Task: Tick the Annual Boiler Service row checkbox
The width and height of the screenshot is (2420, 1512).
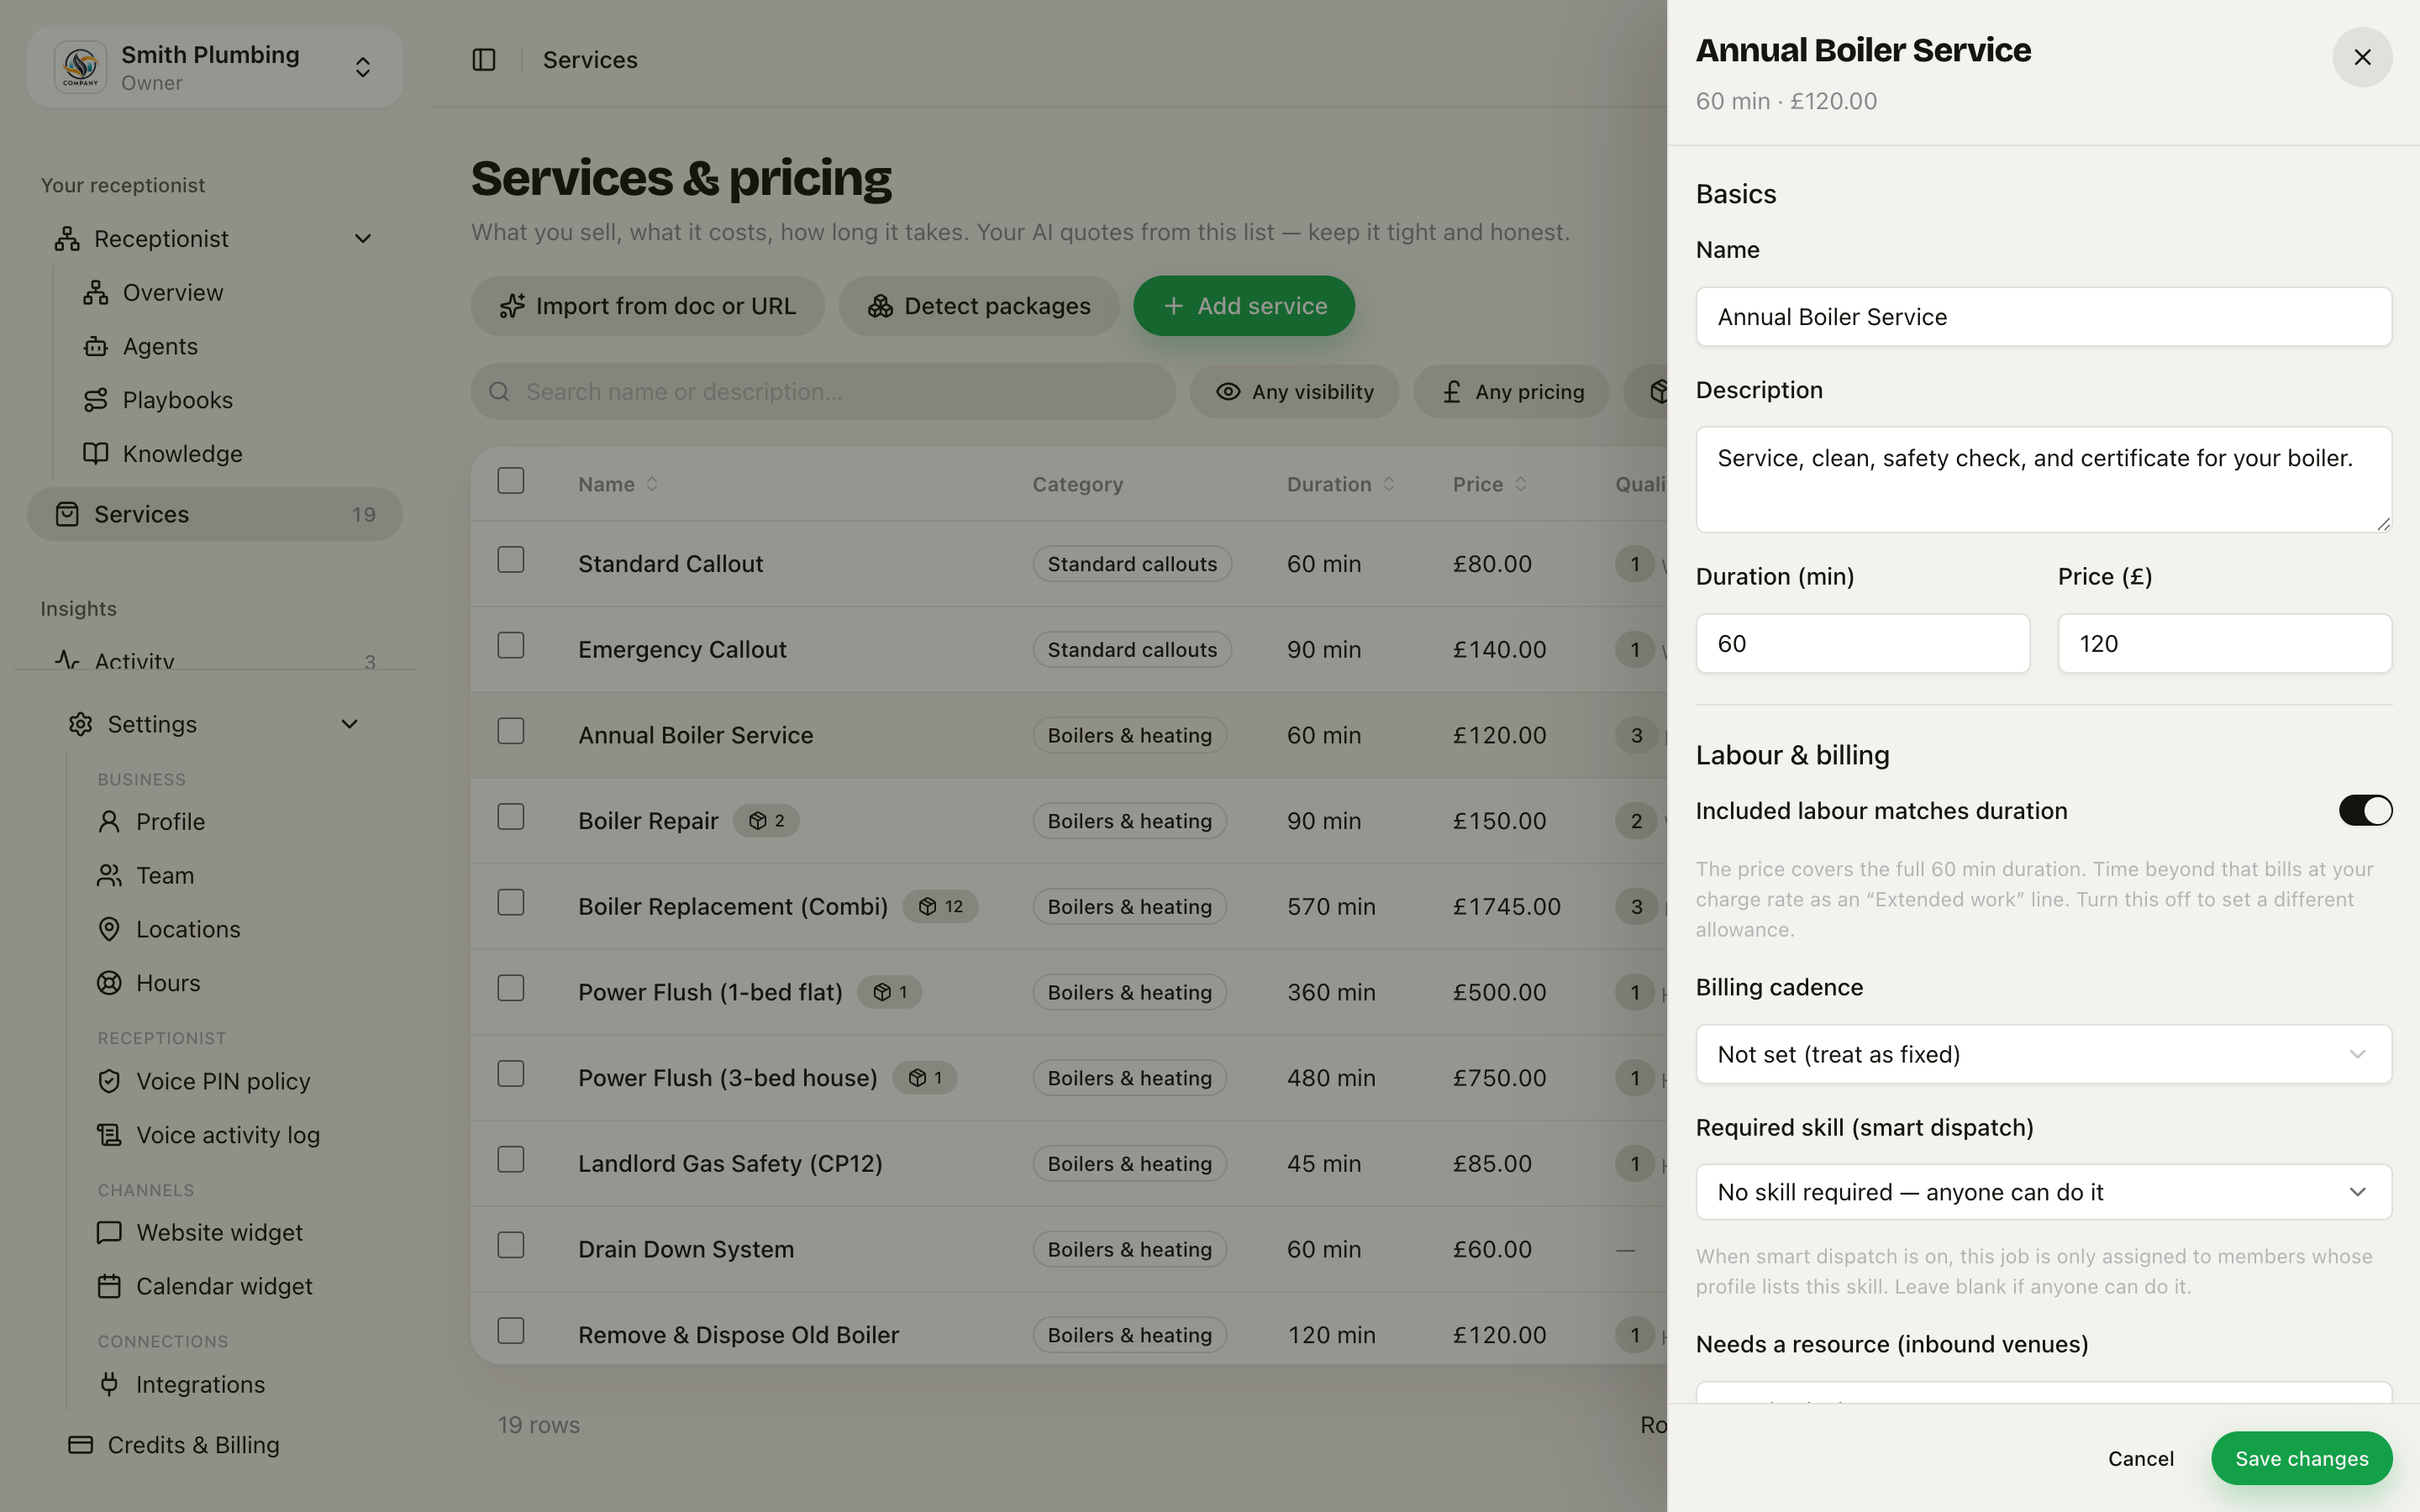Action: click(x=511, y=731)
